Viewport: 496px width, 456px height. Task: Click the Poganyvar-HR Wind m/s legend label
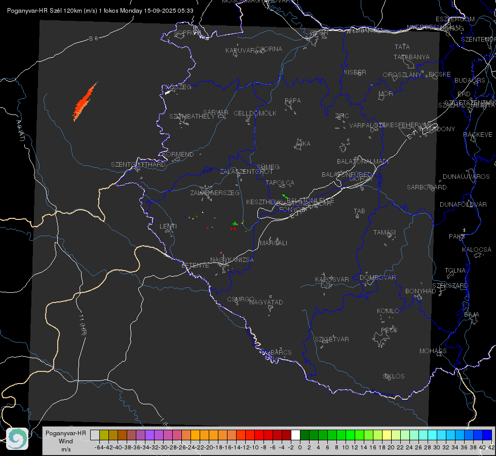click(66, 441)
